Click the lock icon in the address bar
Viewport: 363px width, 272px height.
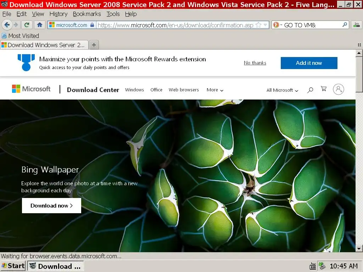point(92,25)
